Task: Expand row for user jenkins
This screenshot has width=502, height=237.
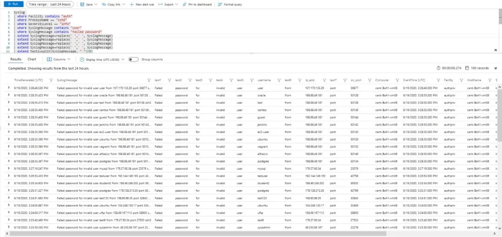Action: 9,124
